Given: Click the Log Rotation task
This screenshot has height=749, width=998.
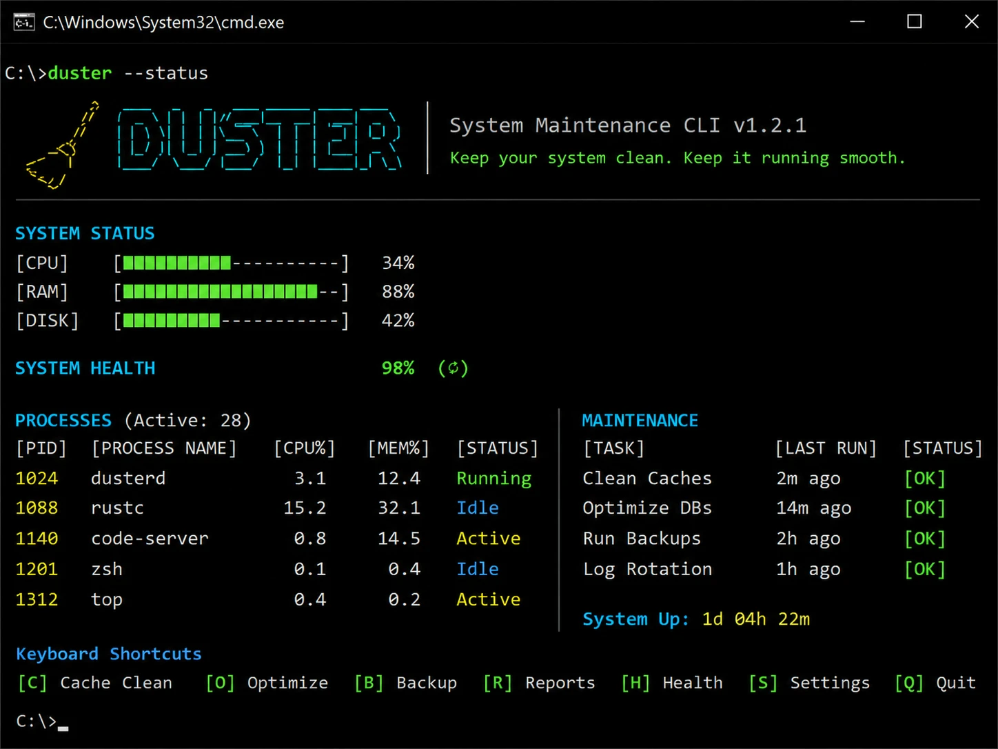Looking at the screenshot, I should 647,570.
